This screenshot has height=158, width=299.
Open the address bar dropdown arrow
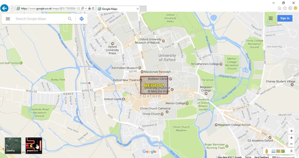coord(86,8)
